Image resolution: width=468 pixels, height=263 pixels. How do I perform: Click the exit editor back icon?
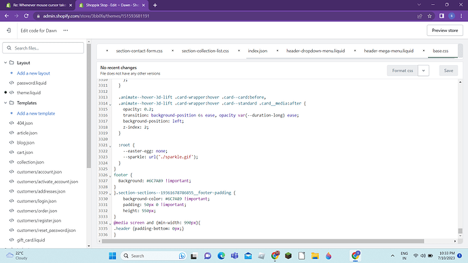pos(9,31)
